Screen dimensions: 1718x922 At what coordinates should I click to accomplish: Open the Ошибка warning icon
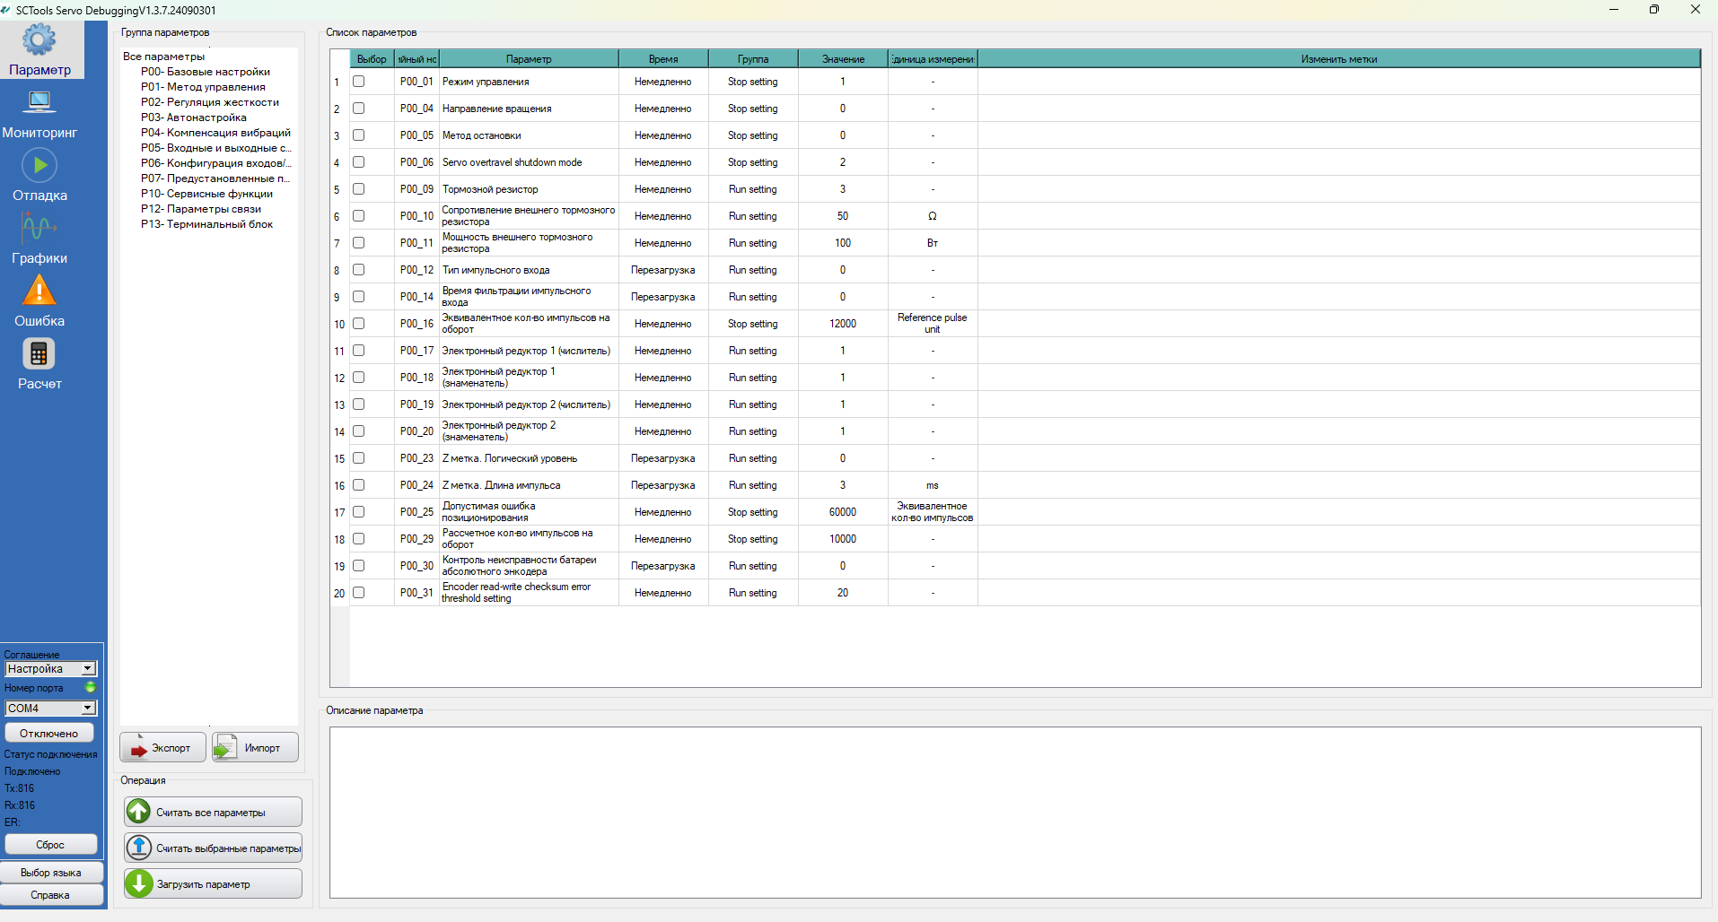(39, 291)
